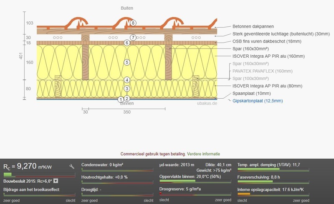Open the Bouwbesluit 2015 dropdown arrow
The width and height of the screenshot is (334, 204).
[56, 181]
